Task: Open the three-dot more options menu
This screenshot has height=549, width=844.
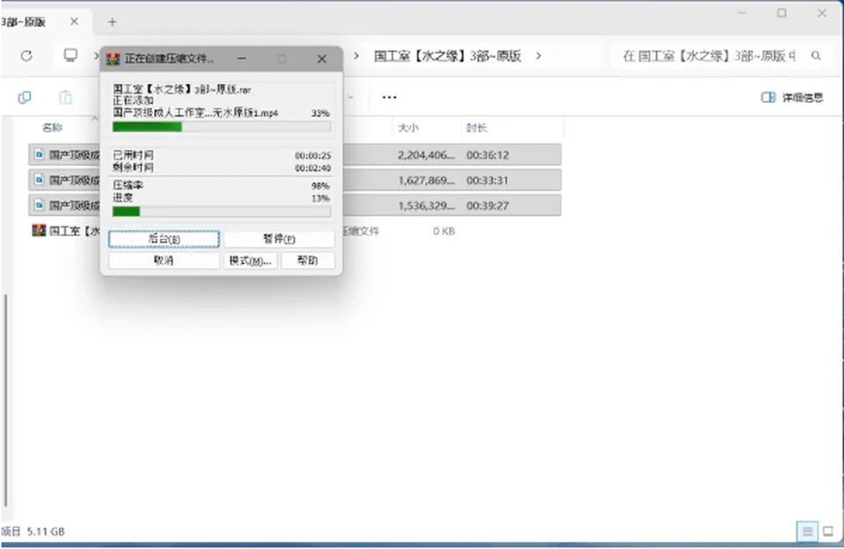Action: click(x=389, y=98)
